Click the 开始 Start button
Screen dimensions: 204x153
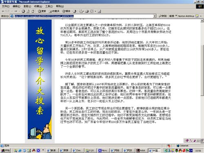[5, 151]
